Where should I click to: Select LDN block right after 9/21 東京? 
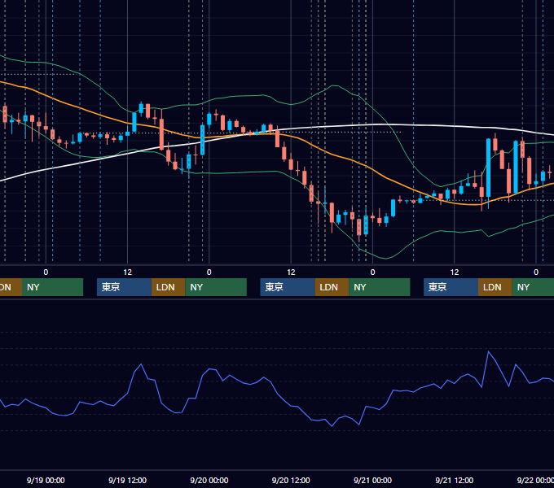[495, 287]
